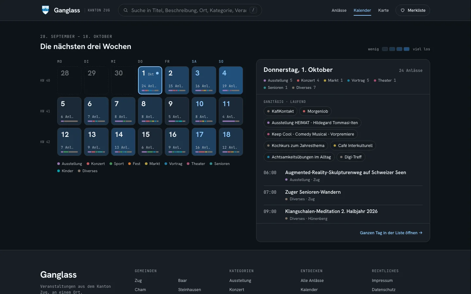Click 'Ganzen Tag in der Liste öffnen' link
471x294 pixels.
tap(391, 233)
